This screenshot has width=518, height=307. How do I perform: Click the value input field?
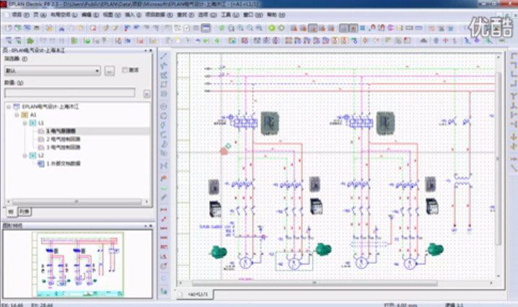(70, 93)
